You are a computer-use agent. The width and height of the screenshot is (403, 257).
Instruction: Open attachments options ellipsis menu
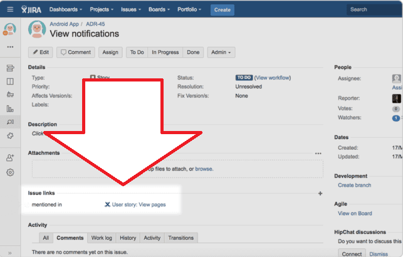(x=318, y=153)
